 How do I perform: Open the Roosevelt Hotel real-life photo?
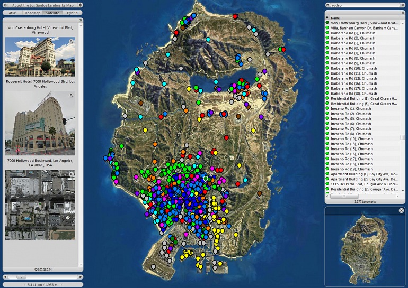tap(40, 123)
